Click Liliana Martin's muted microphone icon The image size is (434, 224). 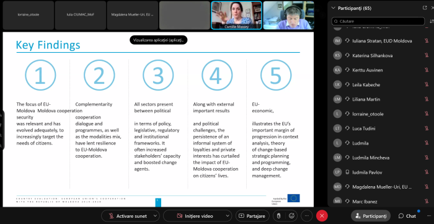[427, 99]
